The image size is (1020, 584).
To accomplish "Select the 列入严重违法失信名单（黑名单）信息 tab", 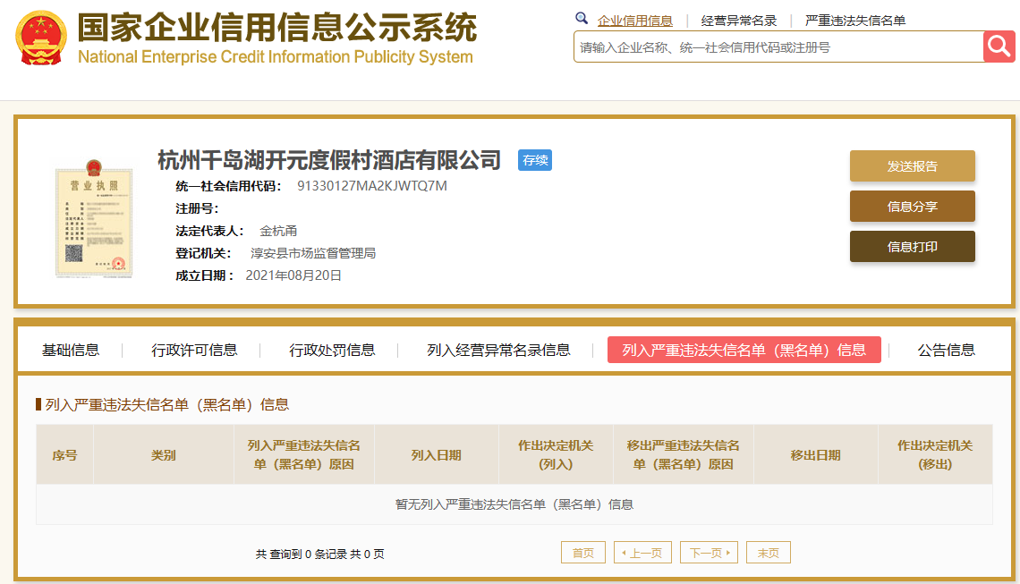I will click(x=744, y=350).
